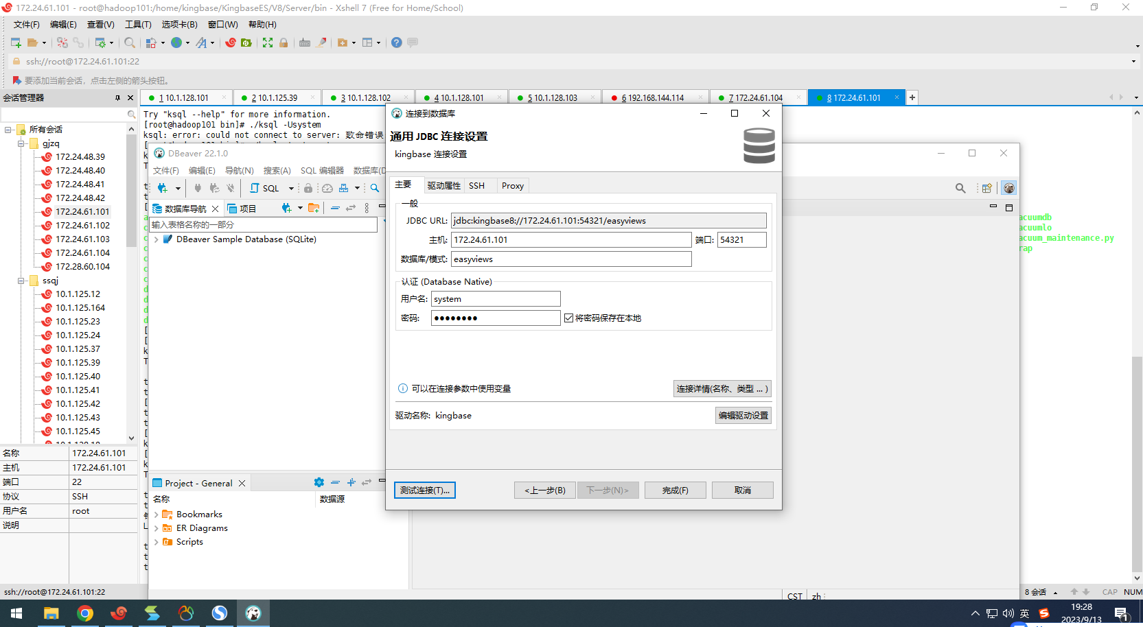Click the Xshell layout arrangement icon
Screen dimensions: 1143x627
click(x=367, y=43)
